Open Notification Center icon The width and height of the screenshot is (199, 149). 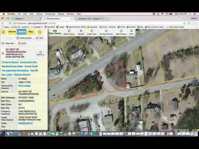(195, 14)
